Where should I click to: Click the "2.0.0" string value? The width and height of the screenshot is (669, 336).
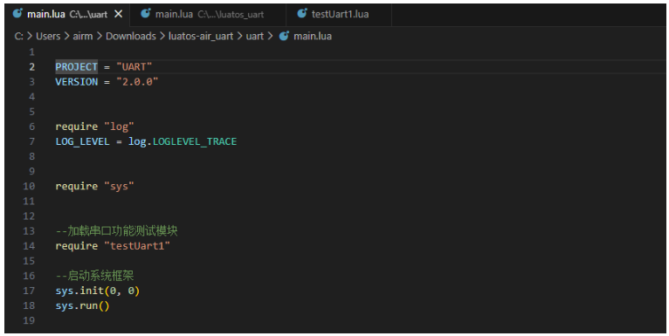point(137,82)
